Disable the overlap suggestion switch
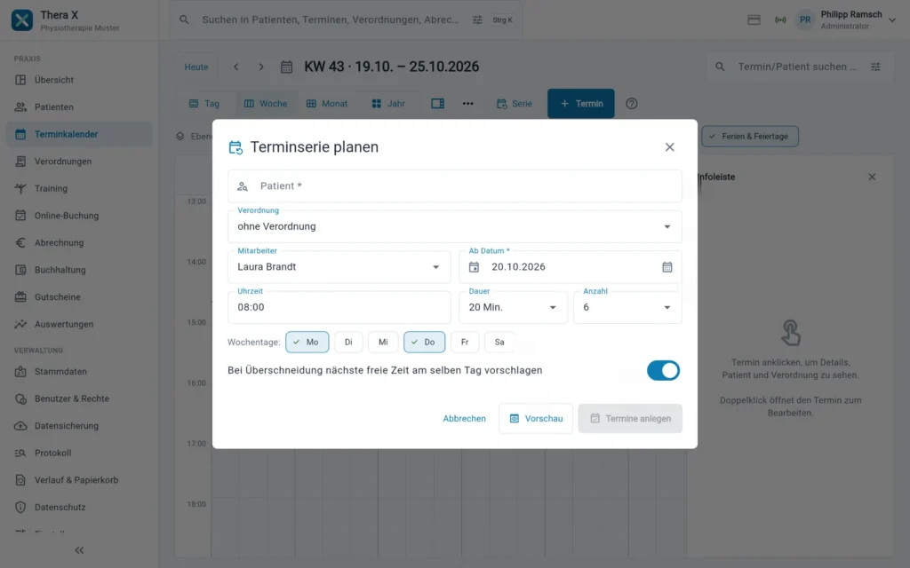910x568 pixels. [663, 370]
